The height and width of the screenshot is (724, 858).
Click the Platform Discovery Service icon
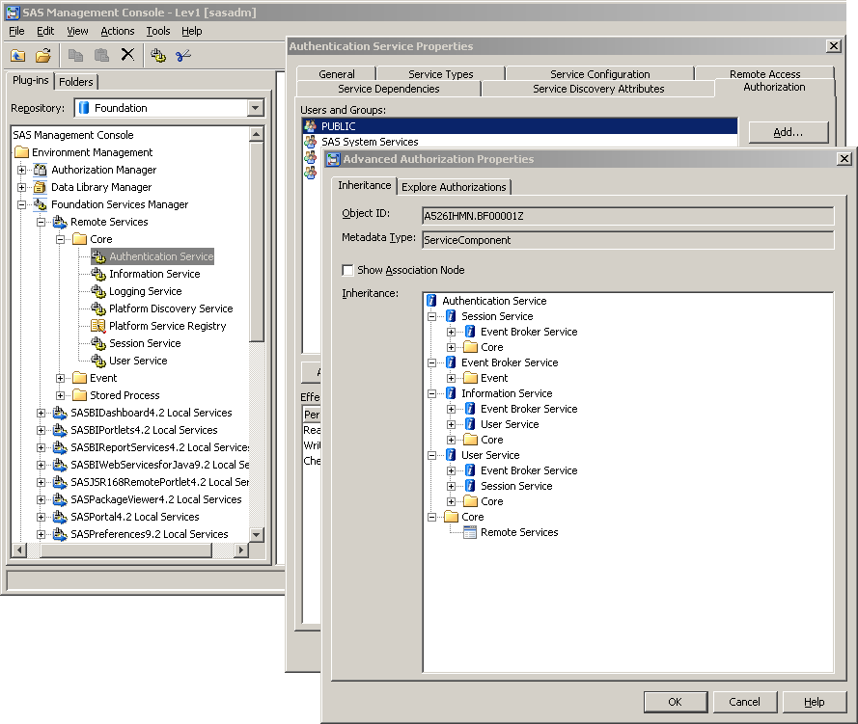(x=98, y=308)
